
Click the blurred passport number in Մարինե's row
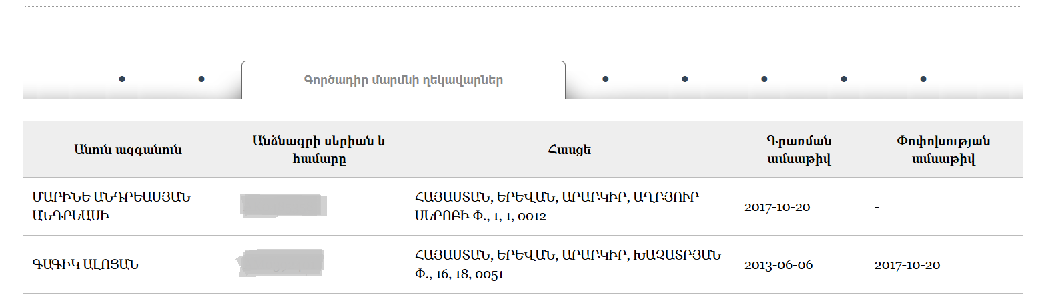[283, 206]
